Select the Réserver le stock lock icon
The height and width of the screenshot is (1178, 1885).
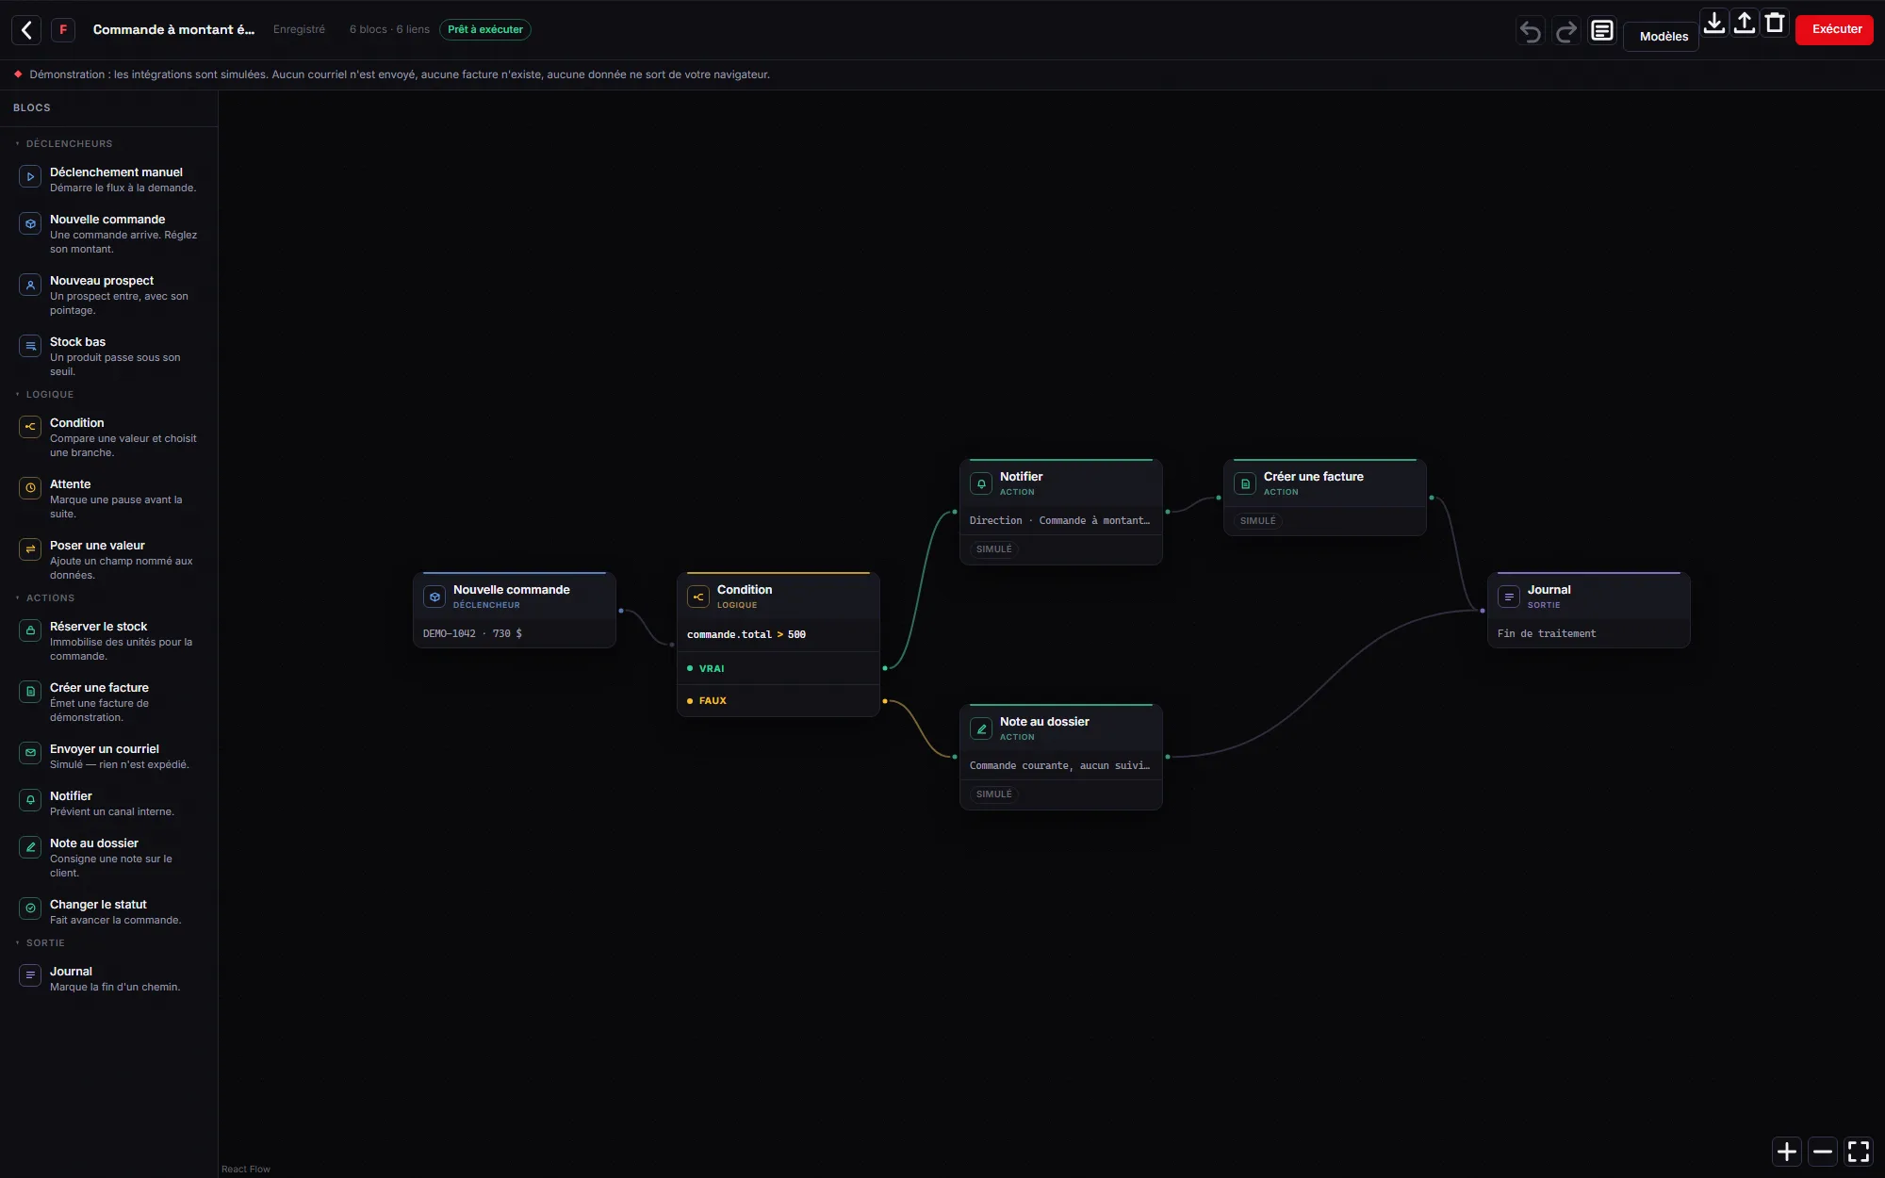30,630
